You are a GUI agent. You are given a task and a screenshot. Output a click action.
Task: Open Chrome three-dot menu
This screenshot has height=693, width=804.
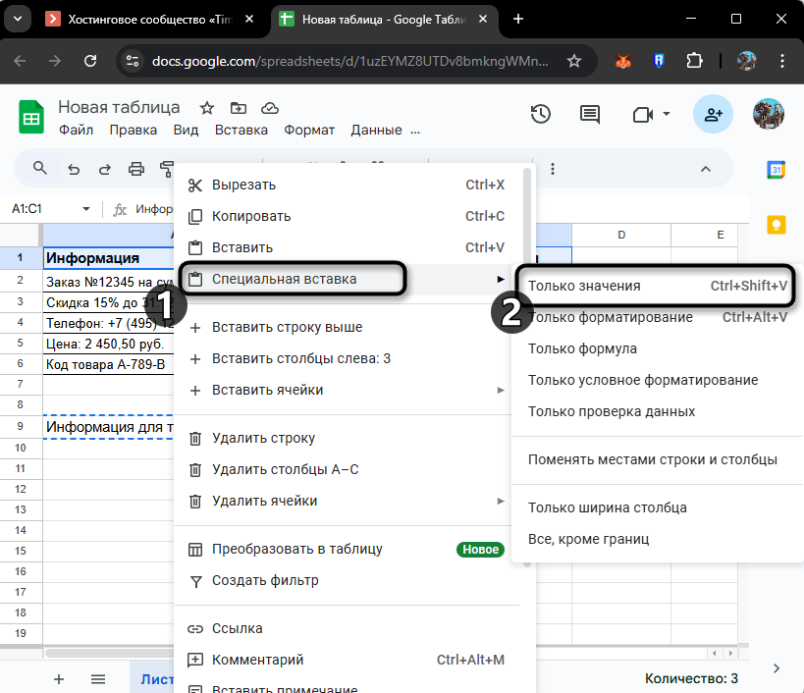tap(782, 61)
